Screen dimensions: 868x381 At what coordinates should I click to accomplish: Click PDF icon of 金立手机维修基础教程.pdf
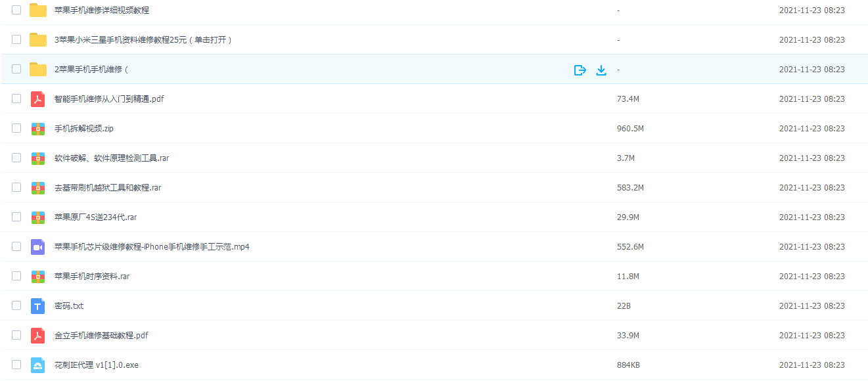click(38, 336)
